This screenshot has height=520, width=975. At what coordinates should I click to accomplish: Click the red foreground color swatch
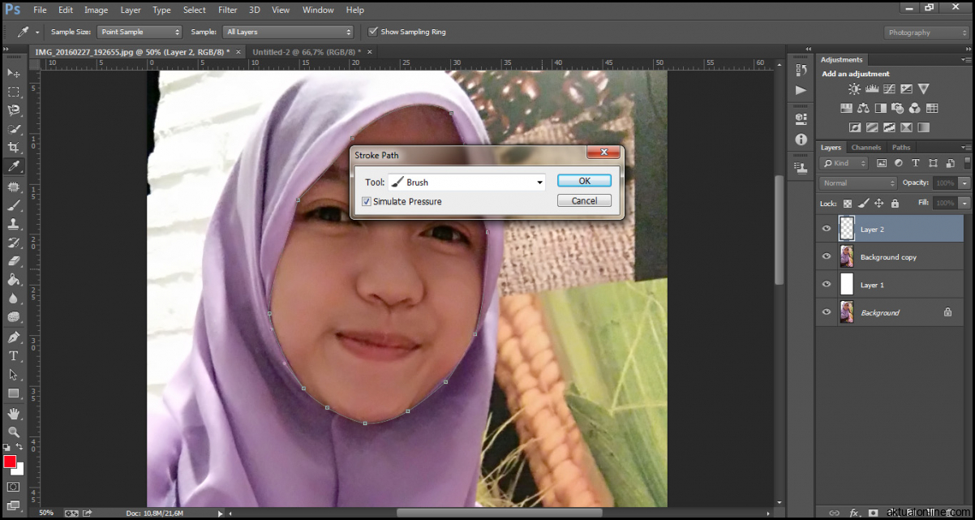tap(10, 461)
